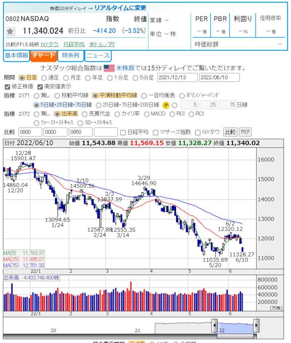Check マザーズ指数 comparison checkbox
This screenshot has width=291, height=343.
[x=155, y=133]
